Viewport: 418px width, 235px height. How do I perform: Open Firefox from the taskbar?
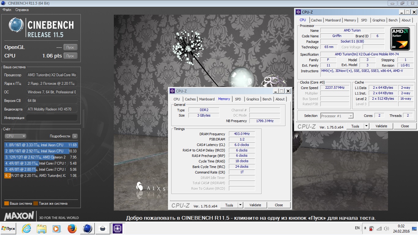pos(72,228)
